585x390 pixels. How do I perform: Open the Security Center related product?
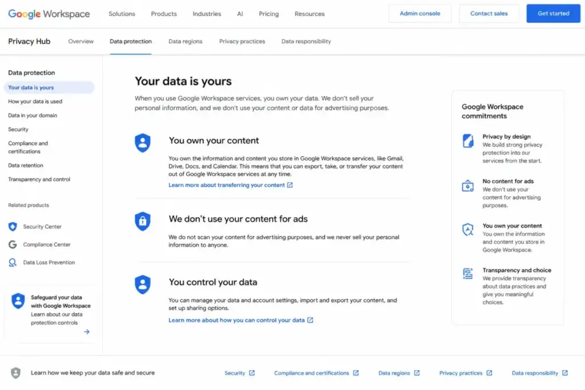[42, 226]
